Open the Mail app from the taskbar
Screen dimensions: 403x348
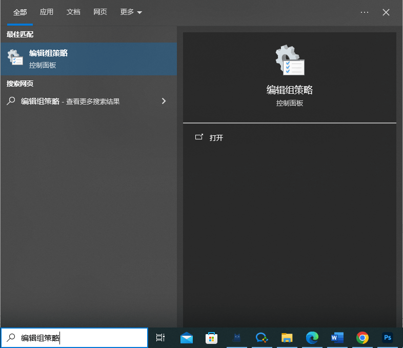[x=187, y=337]
